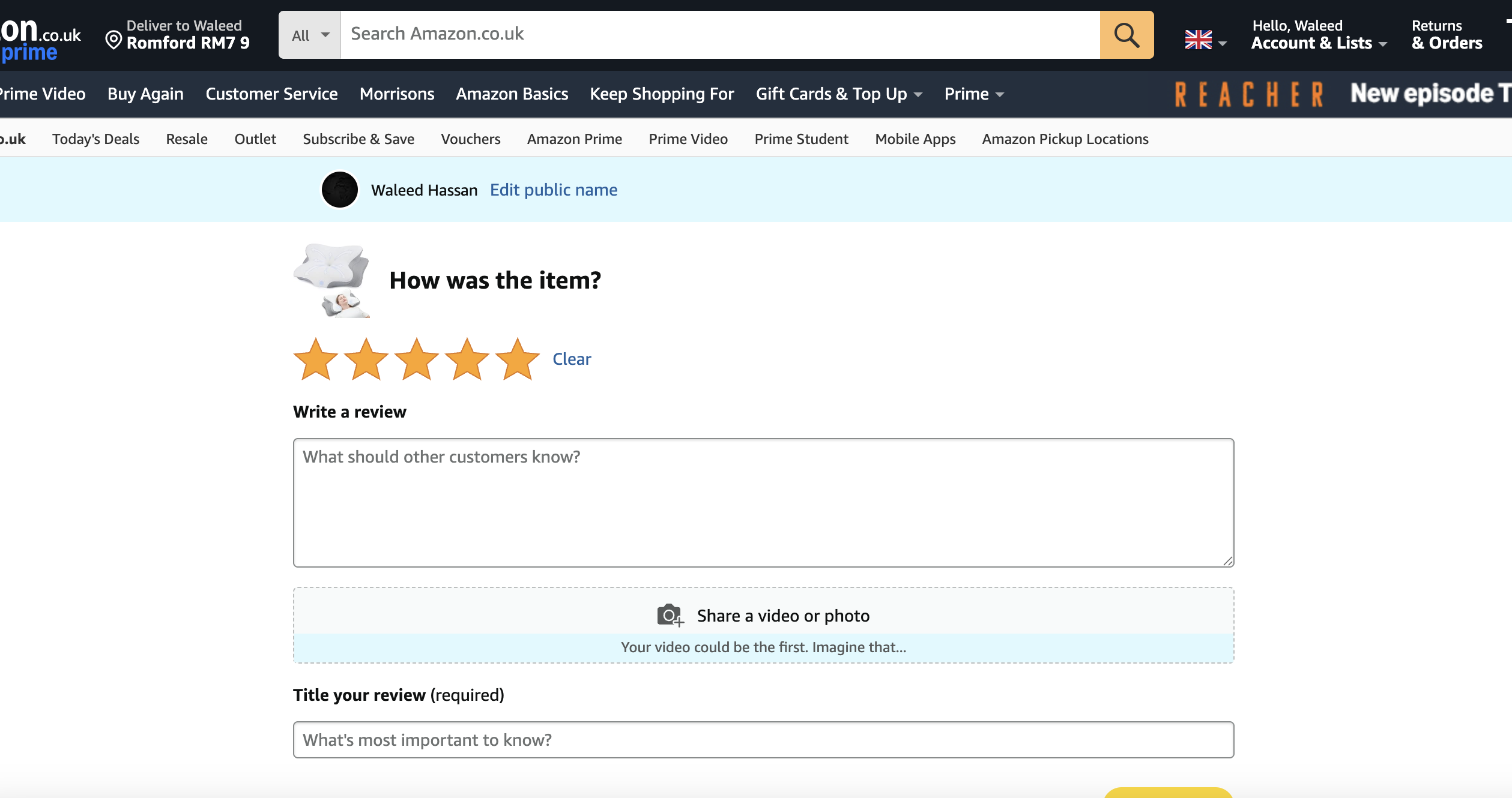Click the camera icon to share media
Screen dimensions: 1512x798
pyautogui.click(x=670, y=616)
